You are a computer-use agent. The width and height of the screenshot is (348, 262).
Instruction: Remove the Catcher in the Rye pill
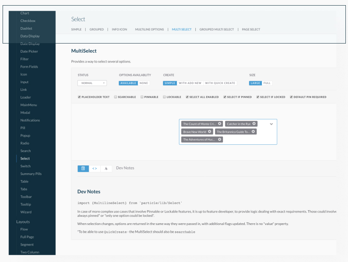click(x=254, y=124)
